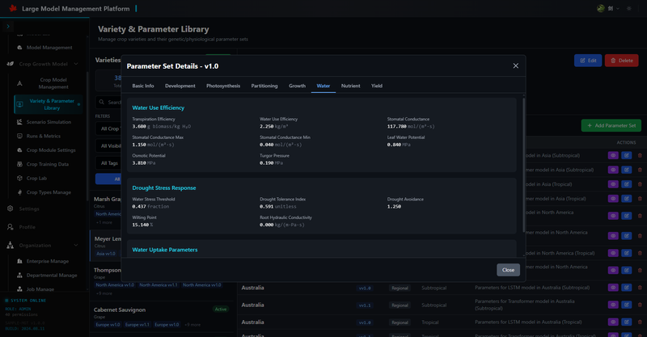
Task: Click the red Delete button
Action: pos(621,61)
